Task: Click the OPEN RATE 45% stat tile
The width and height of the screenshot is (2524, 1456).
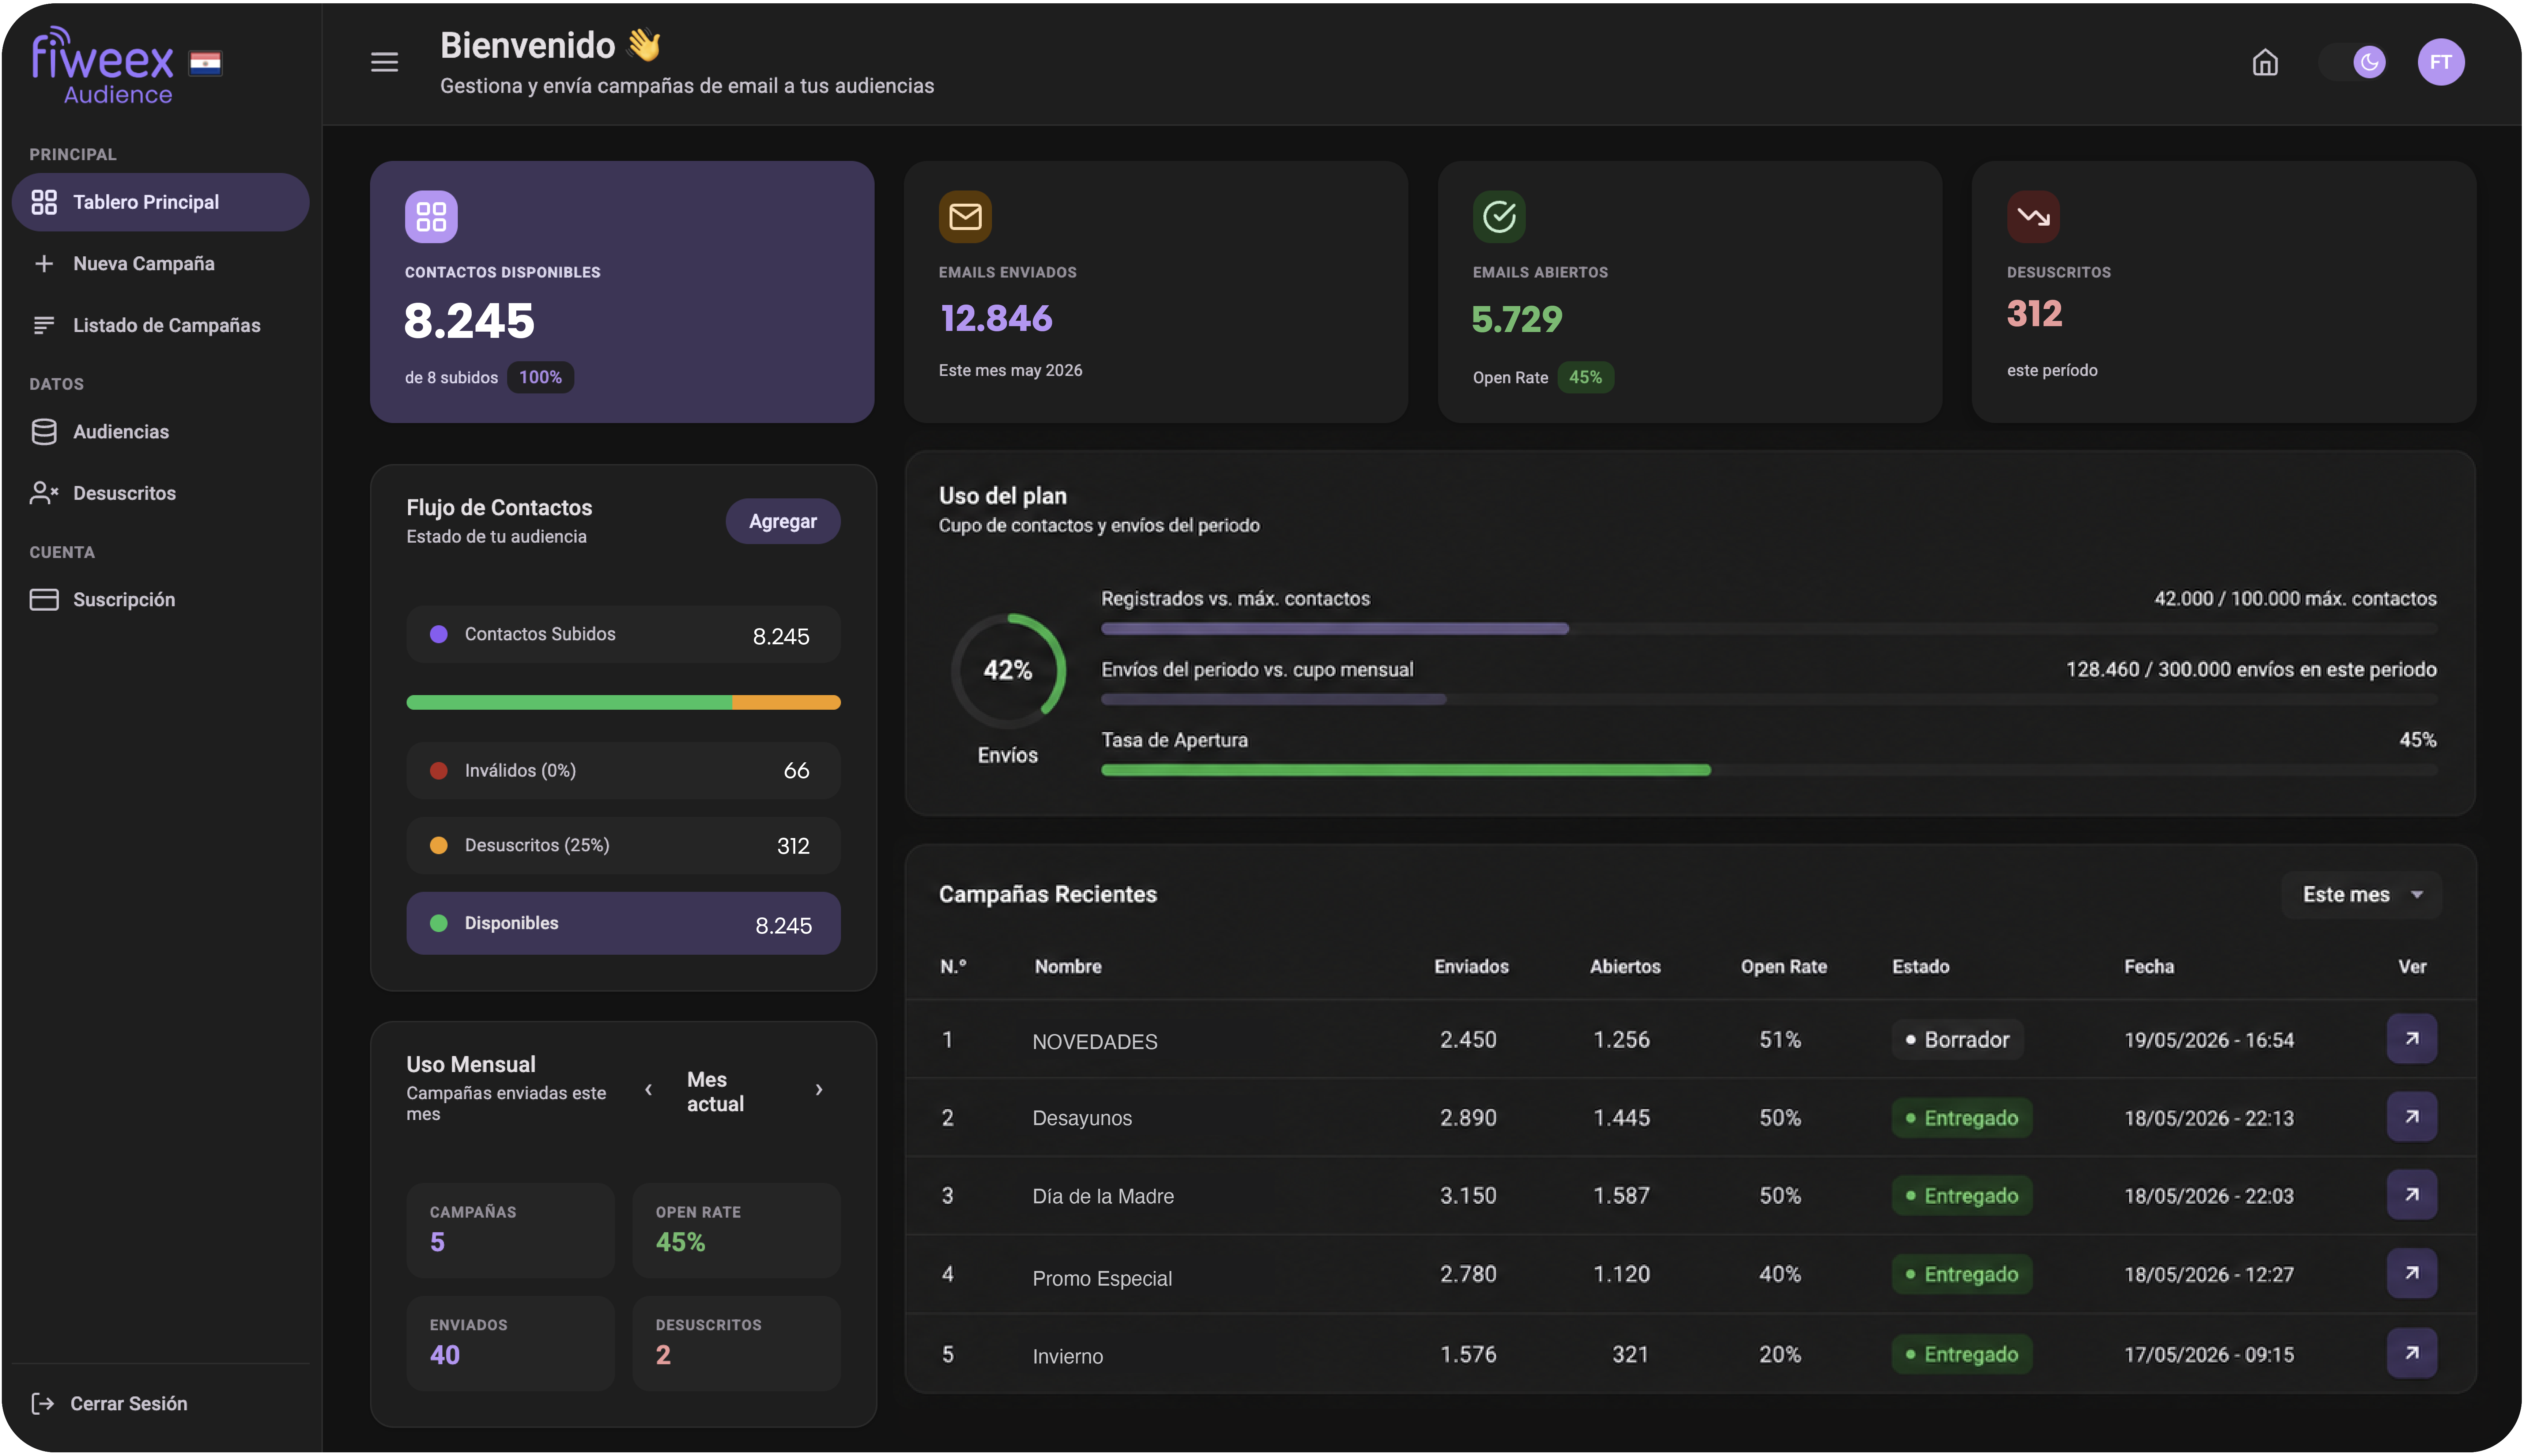Action: (x=736, y=1230)
